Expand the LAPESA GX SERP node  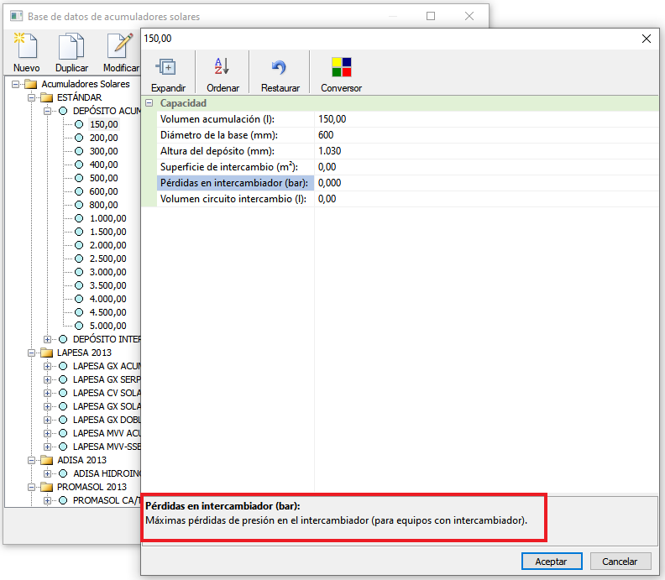click(48, 379)
